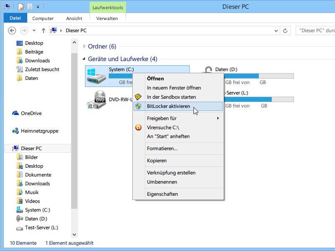Click the Dokumente folder icon

pyautogui.click(x=20, y=174)
